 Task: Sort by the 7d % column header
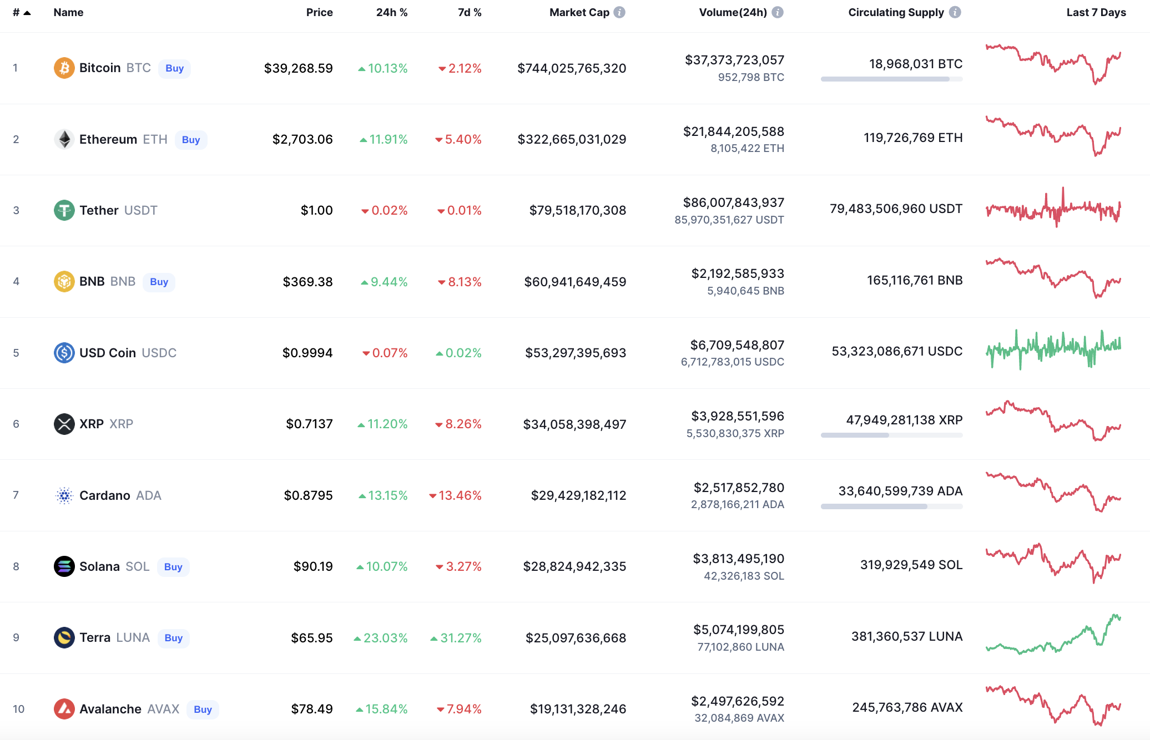tap(469, 12)
